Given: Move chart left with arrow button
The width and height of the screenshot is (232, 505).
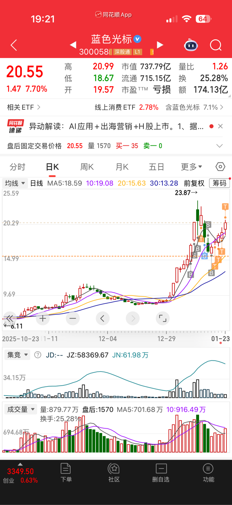Looking at the screenshot, I should (102, 318).
